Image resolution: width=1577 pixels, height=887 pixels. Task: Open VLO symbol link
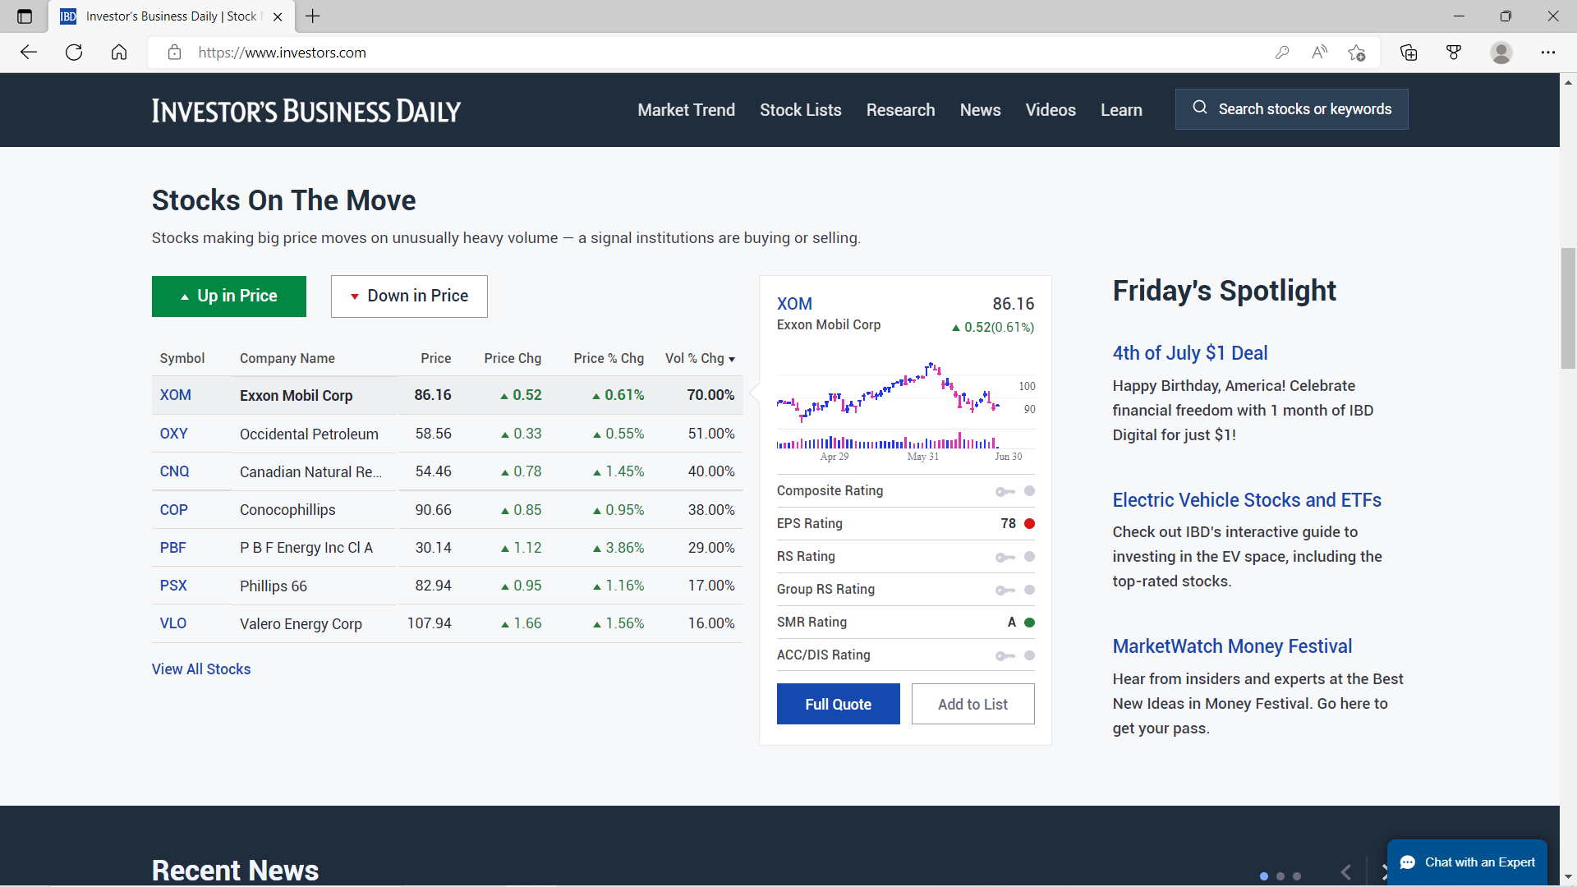tap(173, 623)
